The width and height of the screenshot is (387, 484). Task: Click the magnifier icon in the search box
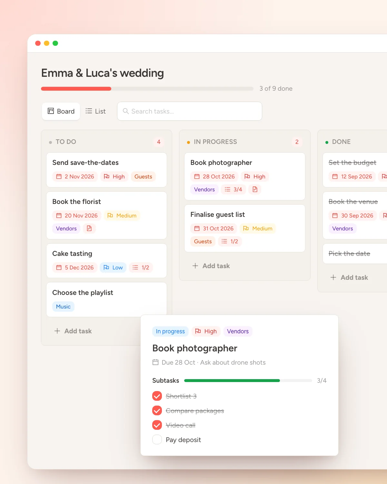coord(126,111)
